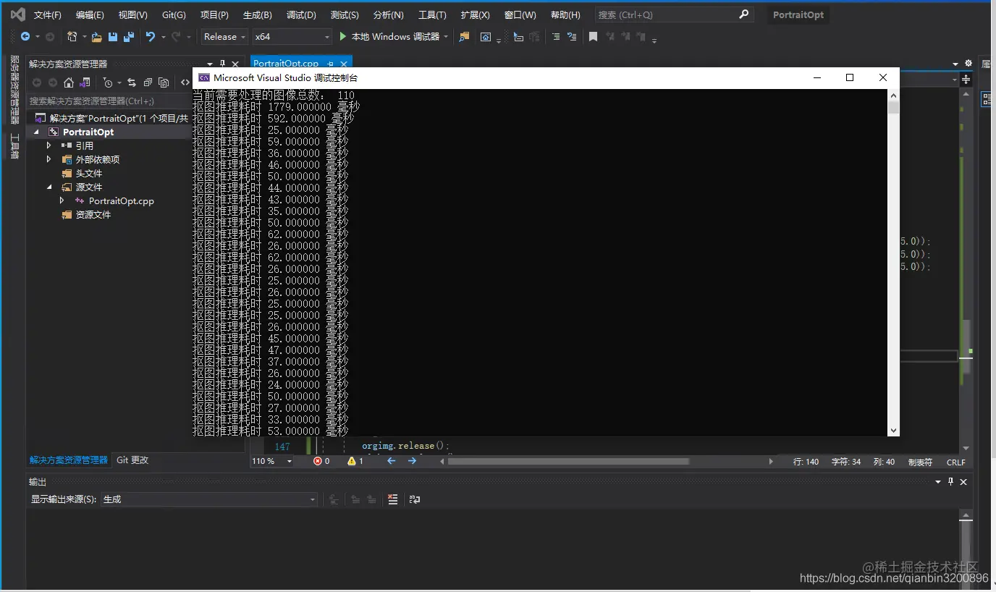Image resolution: width=996 pixels, height=592 pixels.
Task: Open 服务器资源管理器 side tab
Action: [x=14, y=90]
